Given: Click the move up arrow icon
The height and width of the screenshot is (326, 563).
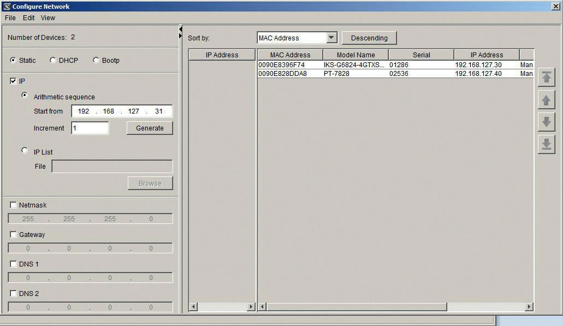Looking at the screenshot, I should (546, 100).
